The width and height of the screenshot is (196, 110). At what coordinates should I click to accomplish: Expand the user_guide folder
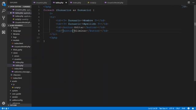click(x=19, y=94)
